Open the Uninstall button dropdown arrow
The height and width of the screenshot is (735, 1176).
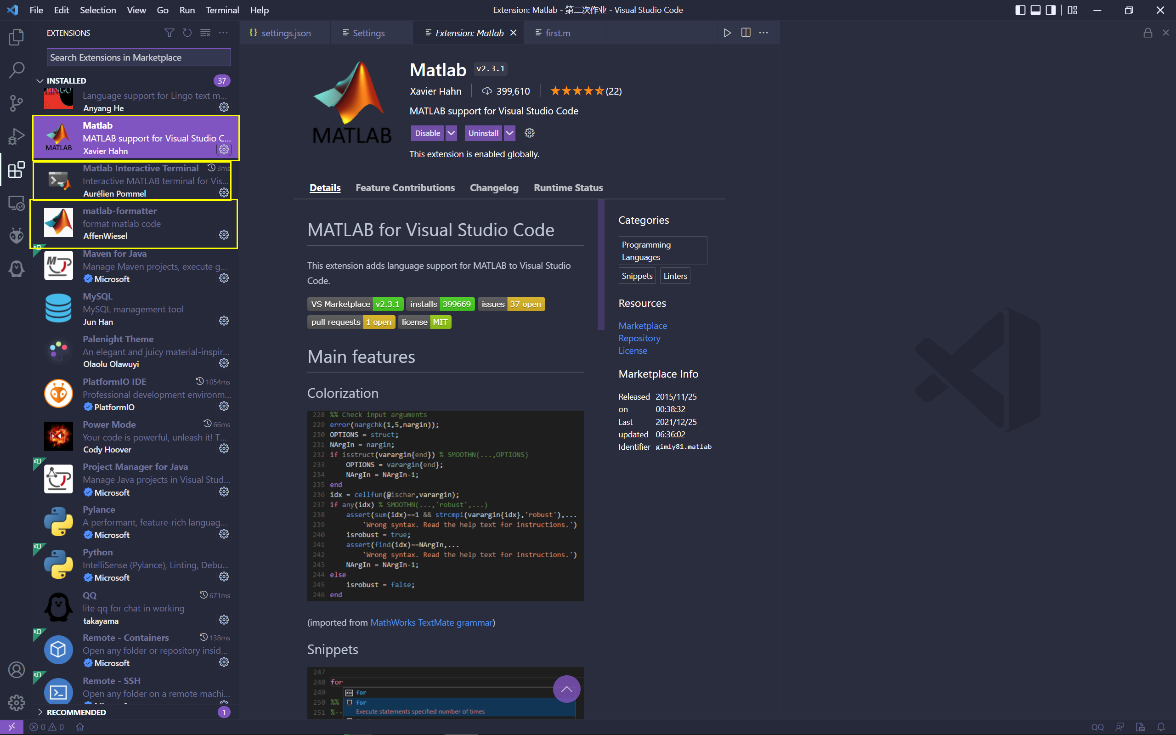(x=509, y=133)
